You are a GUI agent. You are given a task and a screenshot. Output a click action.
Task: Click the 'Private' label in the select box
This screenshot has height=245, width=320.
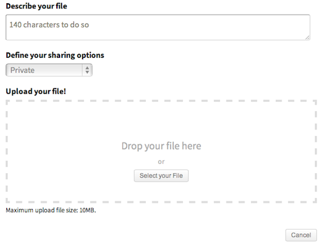[22, 70]
